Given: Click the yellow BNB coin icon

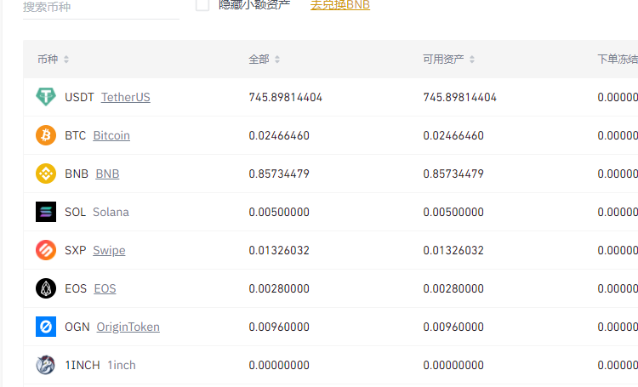Looking at the screenshot, I should click(46, 174).
